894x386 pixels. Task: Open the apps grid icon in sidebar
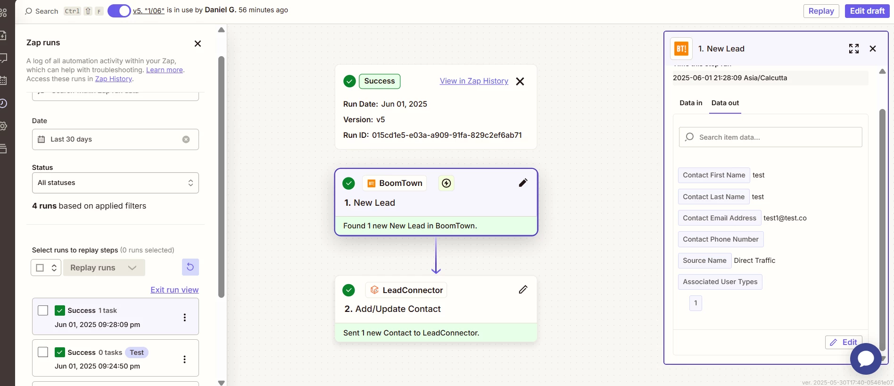[x=3, y=12]
